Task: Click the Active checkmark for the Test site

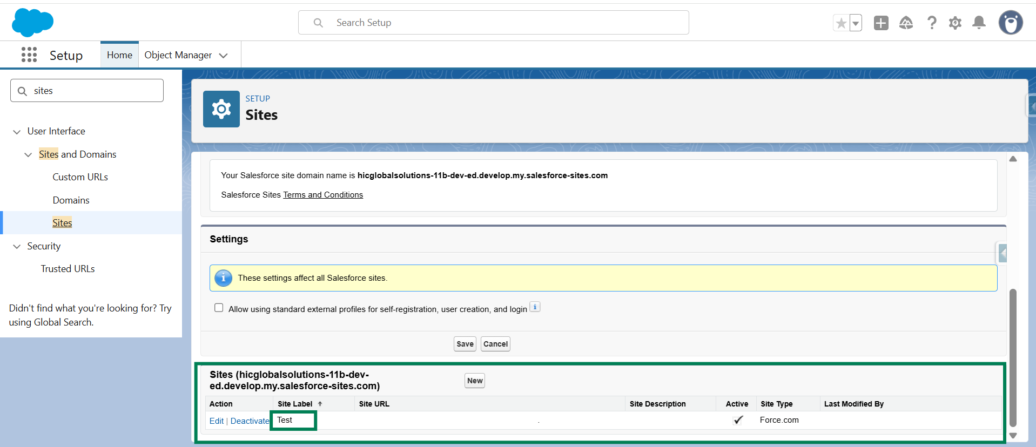Action: pos(738,420)
